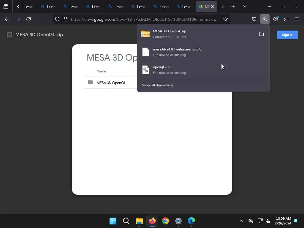Open the extensions puzzle icon

(x=286, y=19)
